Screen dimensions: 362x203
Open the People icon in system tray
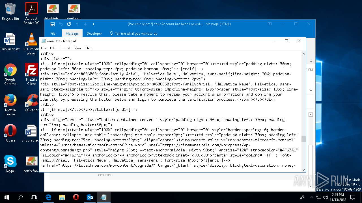(302, 197)
